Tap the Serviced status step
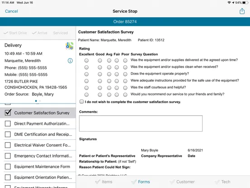 60,33
